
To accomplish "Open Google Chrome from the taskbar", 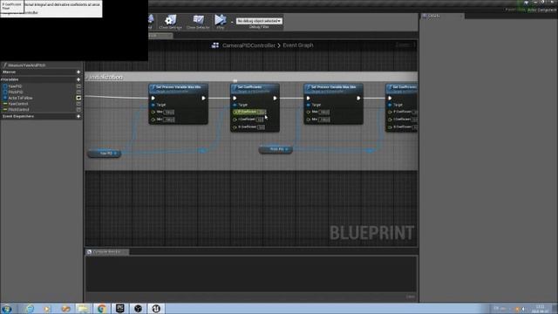I will [x=102, y=308].
